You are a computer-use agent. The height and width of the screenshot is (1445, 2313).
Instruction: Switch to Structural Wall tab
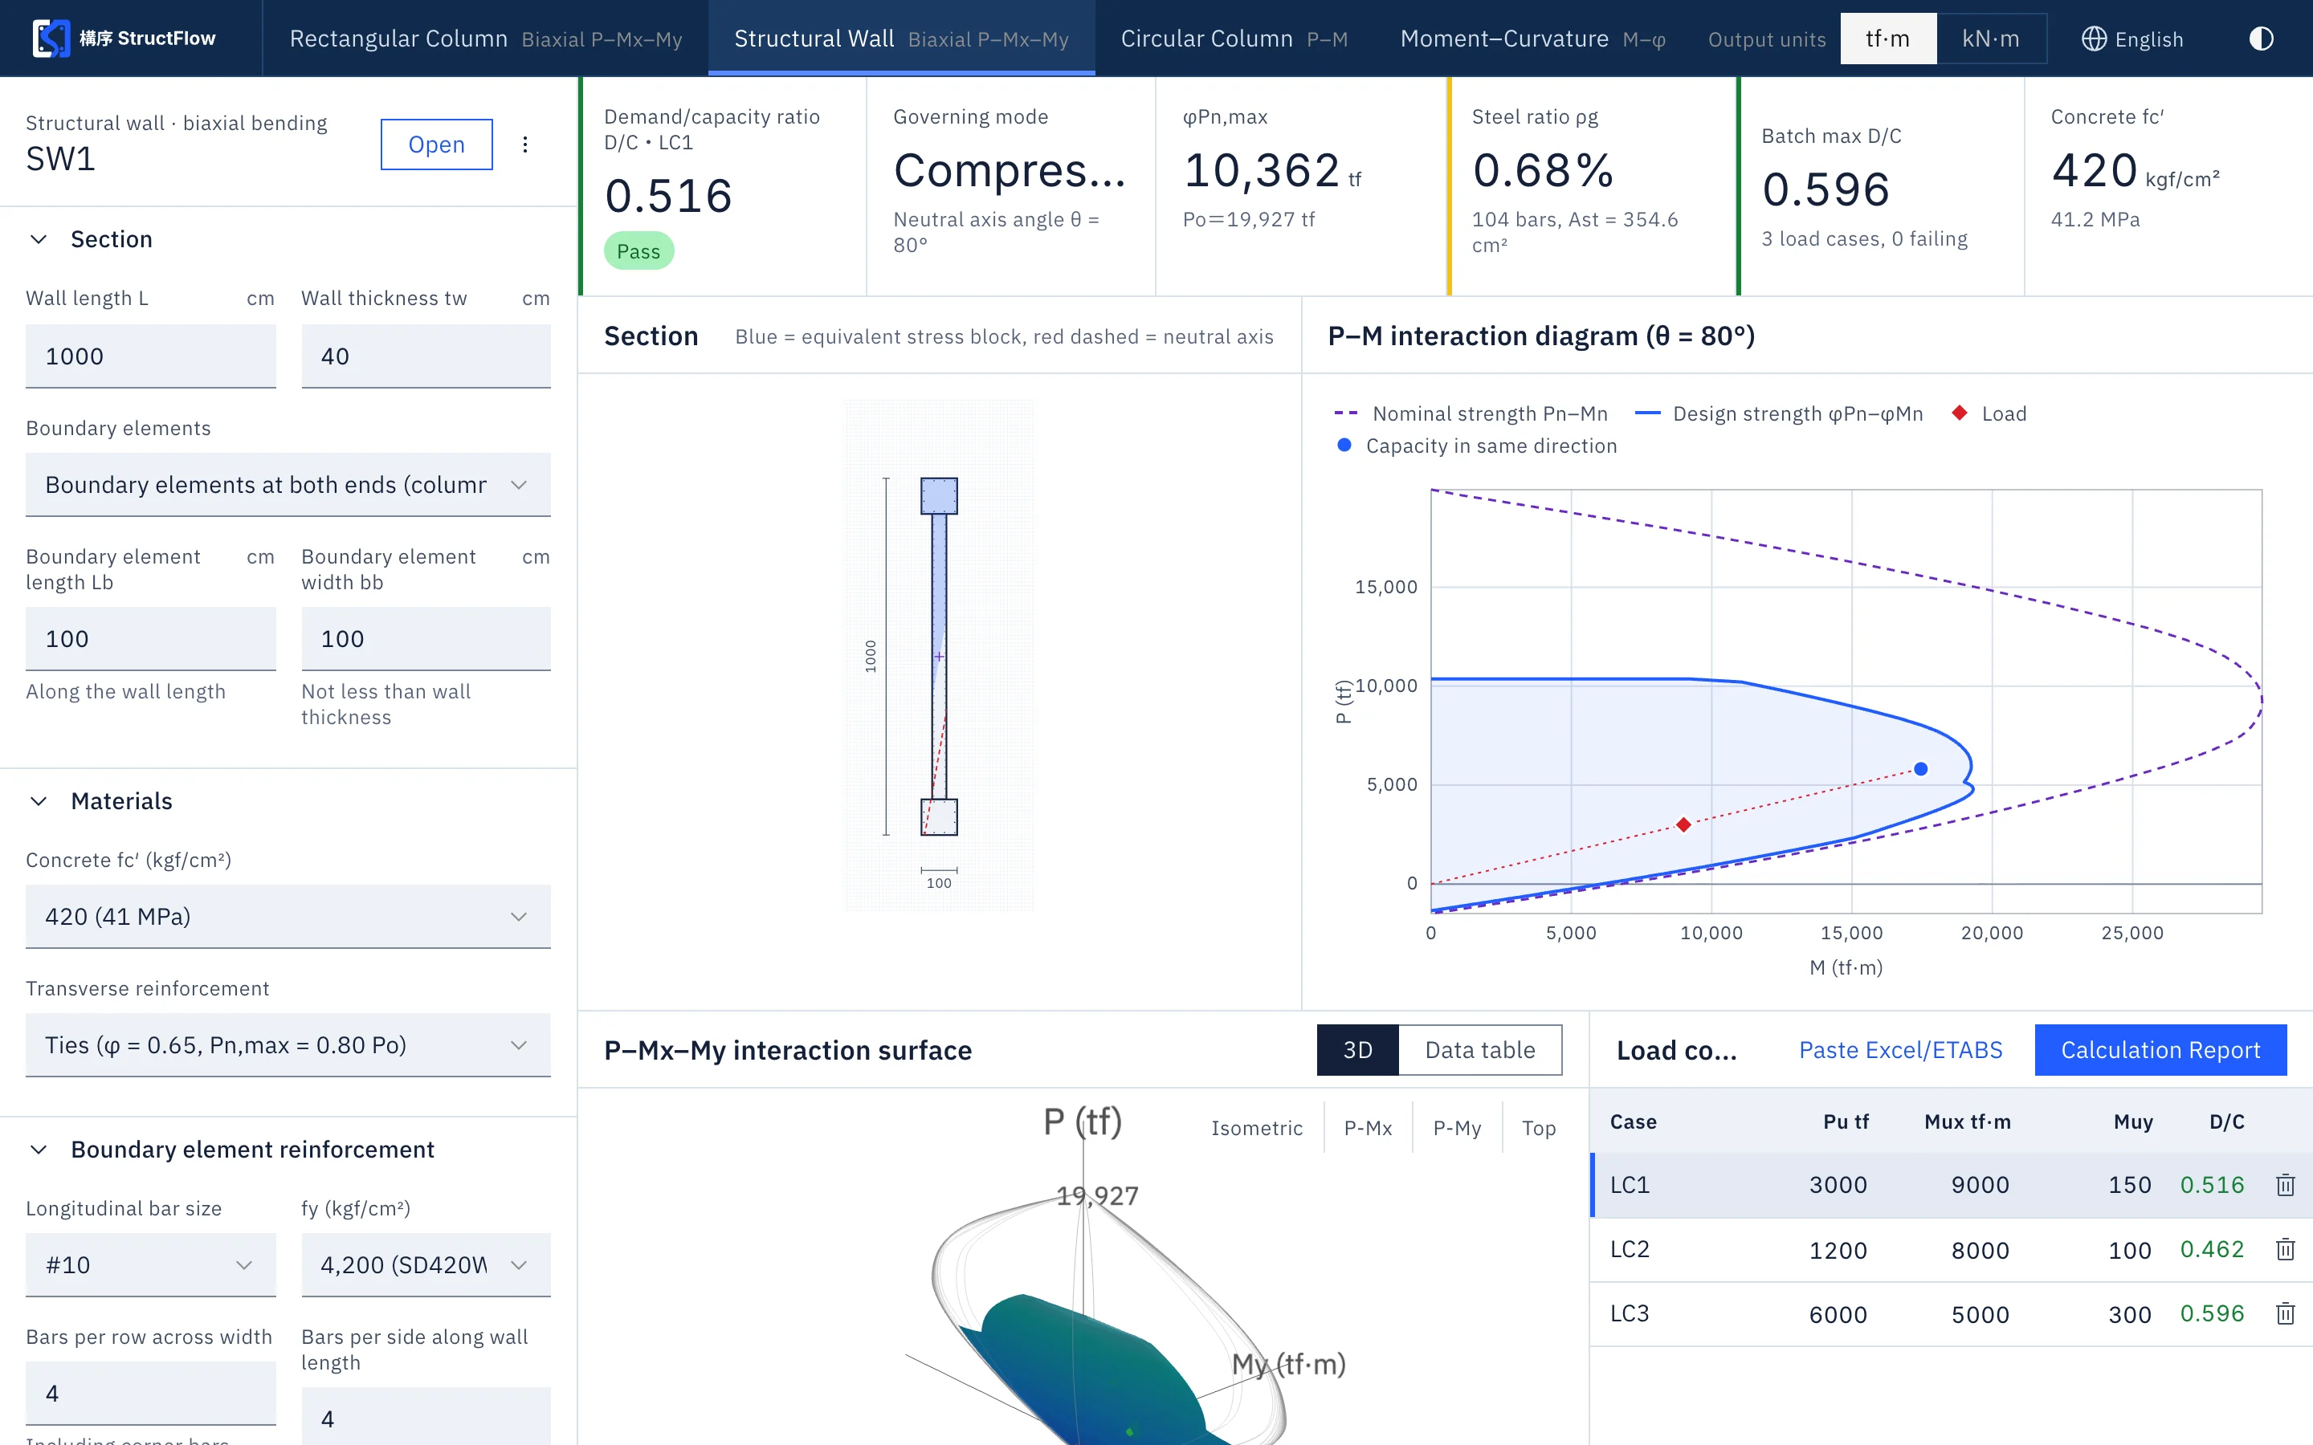901,39
